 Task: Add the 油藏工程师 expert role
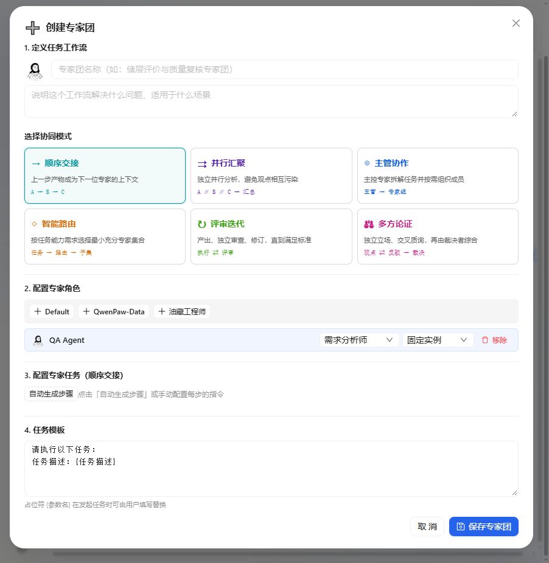click(182, 311)
